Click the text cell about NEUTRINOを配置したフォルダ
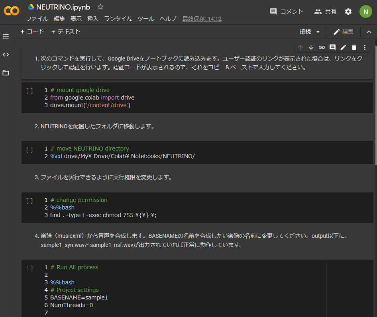 click(197, 126)
